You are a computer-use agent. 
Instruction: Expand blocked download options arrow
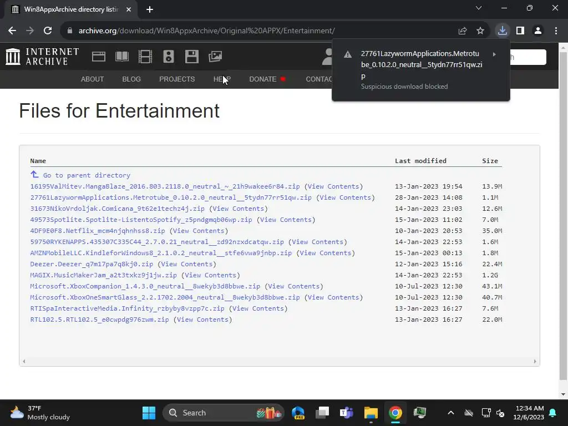[494, 54]
